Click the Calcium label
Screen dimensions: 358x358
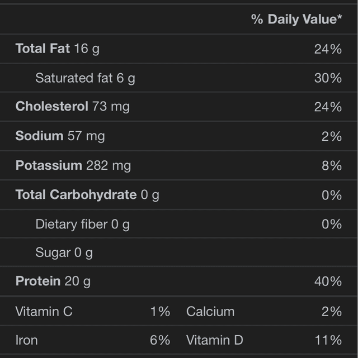pos(210,312)
